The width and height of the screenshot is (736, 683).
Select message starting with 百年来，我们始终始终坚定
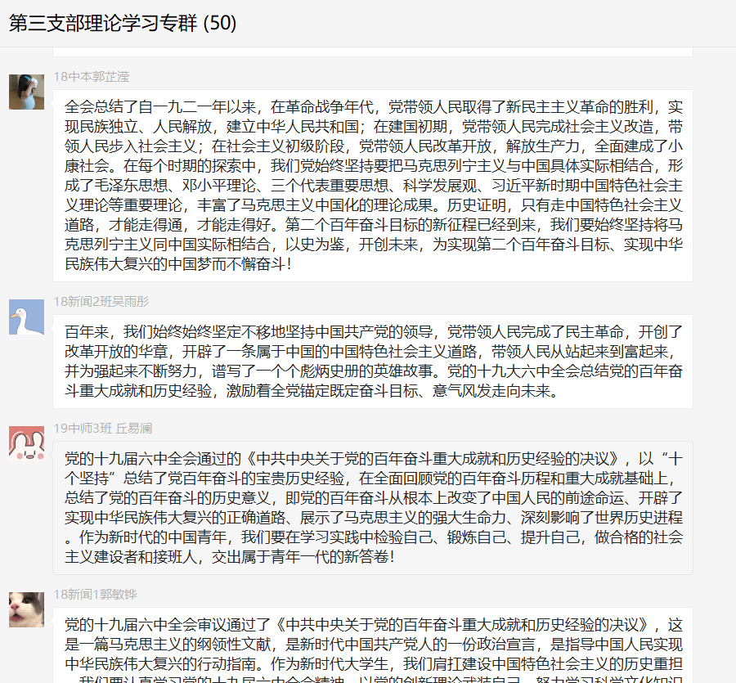pyautogui.click(x=373, y=362)
